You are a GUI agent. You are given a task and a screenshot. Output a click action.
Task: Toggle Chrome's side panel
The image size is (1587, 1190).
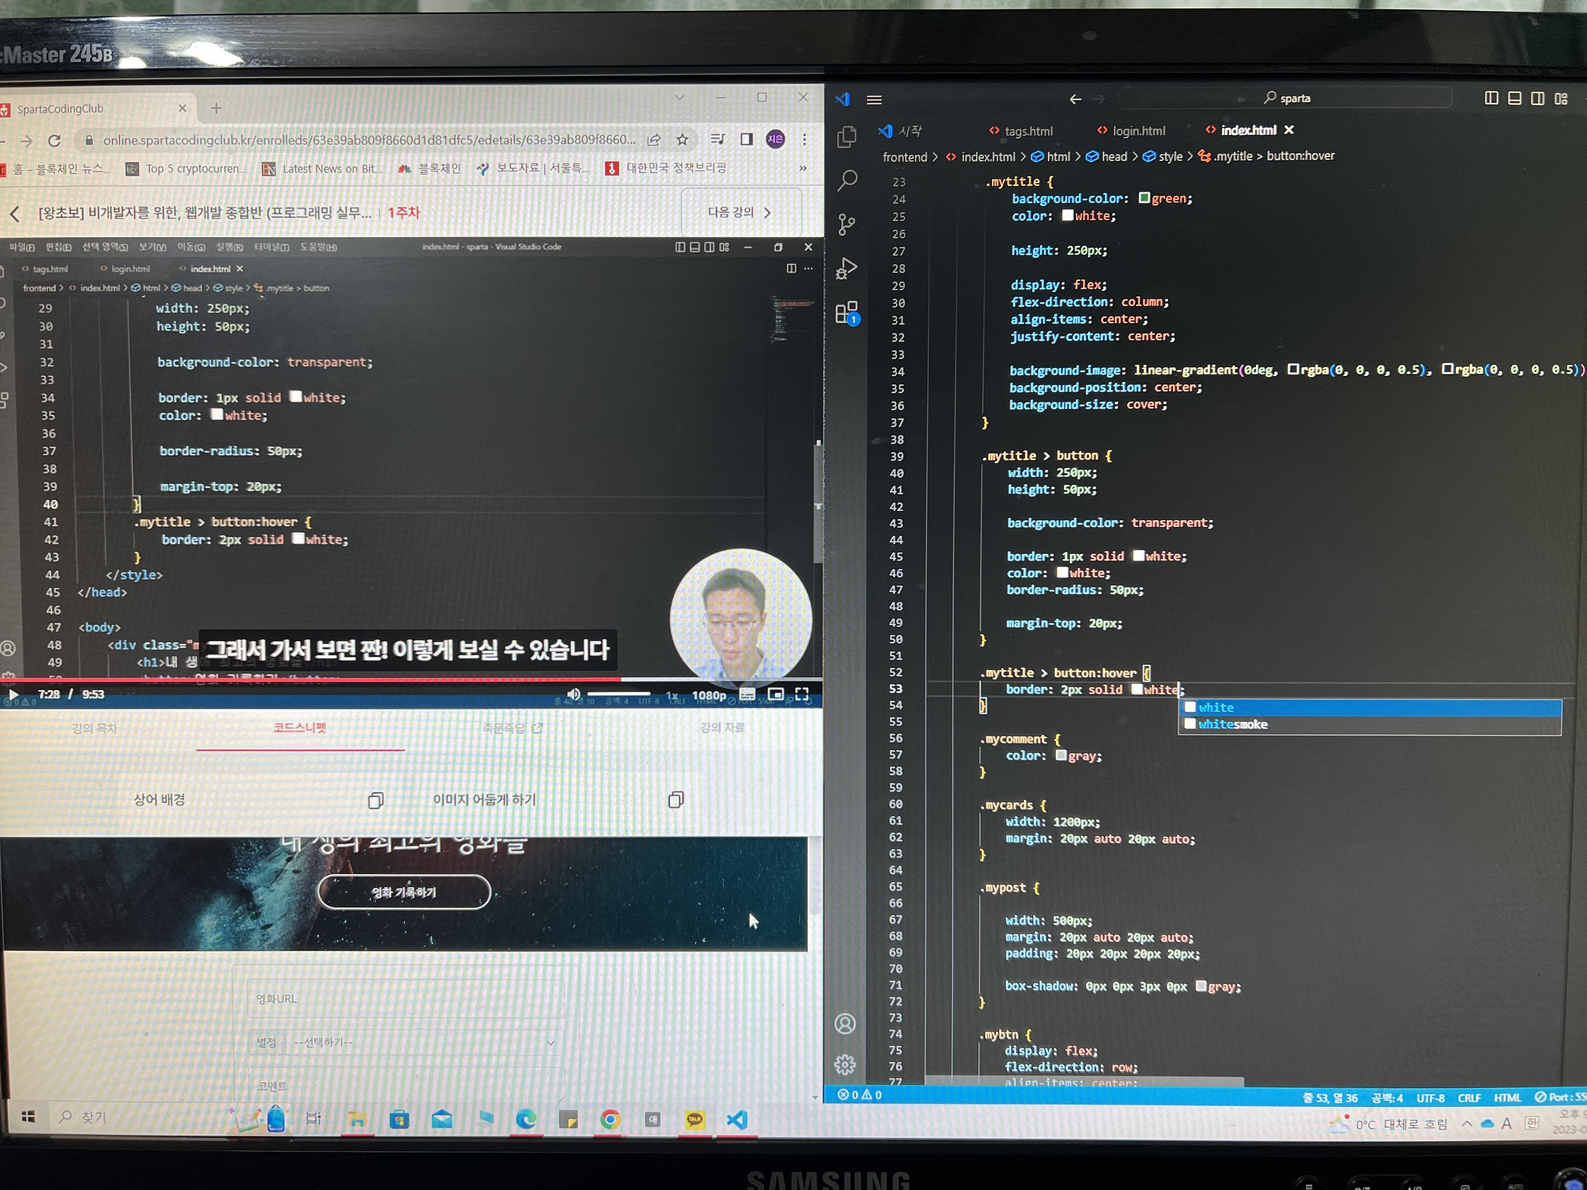747,139
